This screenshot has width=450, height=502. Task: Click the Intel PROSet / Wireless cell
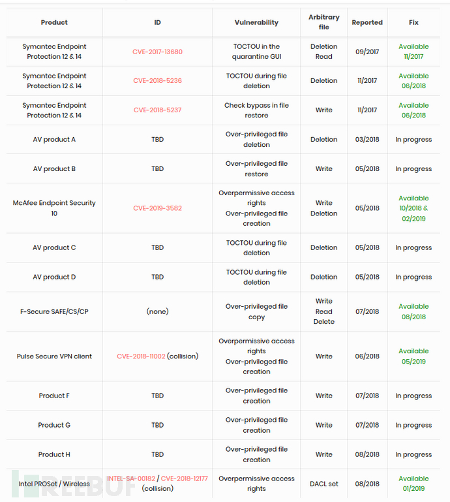[54, 484]
